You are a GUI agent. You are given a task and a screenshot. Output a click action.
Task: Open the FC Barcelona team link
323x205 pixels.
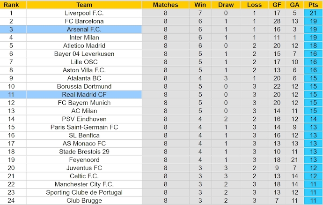click(84, 21)
